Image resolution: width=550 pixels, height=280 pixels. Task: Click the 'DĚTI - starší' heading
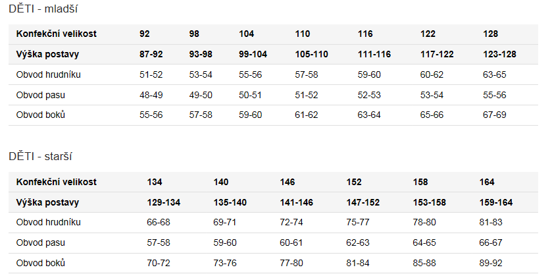tap(40, 156)
